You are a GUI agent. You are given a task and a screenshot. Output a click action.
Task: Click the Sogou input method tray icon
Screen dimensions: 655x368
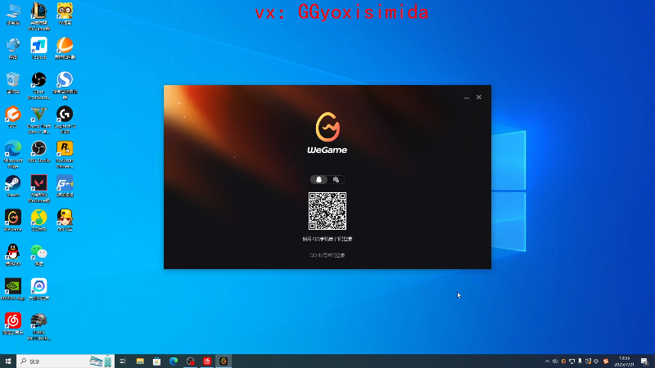[x=606, y=361]
